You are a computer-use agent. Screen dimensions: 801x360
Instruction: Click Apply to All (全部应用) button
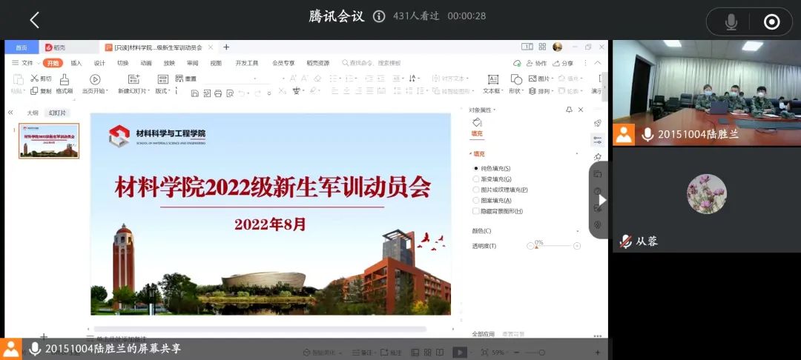pyautogui.click(x=483, y=334)
